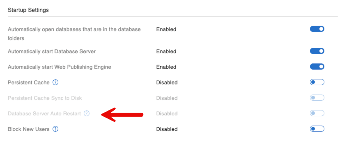
Task: Select the Automatically open databases label text
Action: click(x=74, y=34)
